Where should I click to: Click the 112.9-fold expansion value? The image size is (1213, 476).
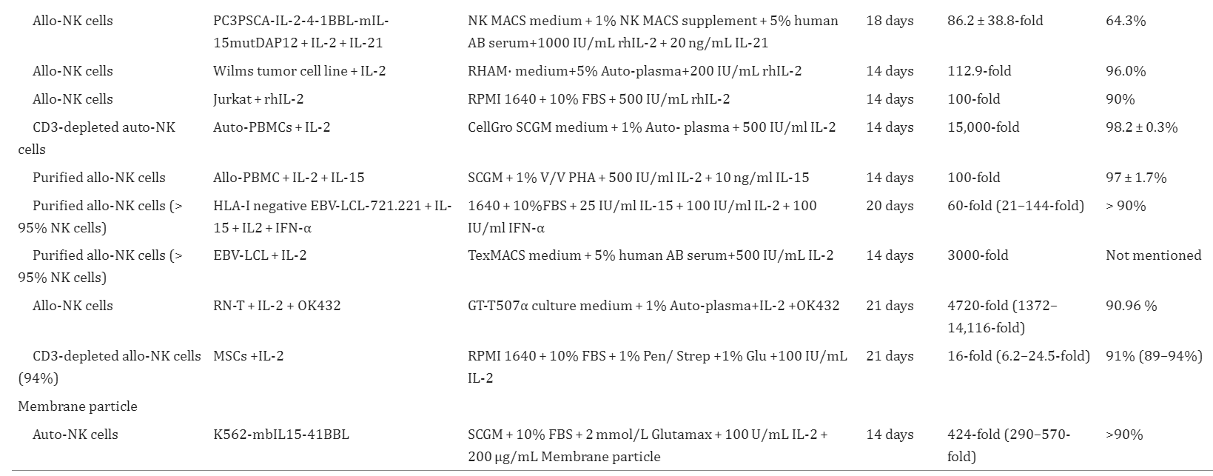[979, 71]
